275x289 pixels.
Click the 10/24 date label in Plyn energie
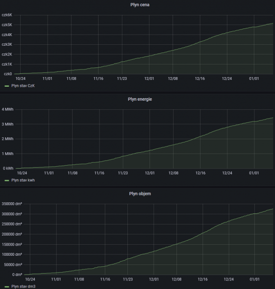pyautogui.click(x=22, y=173)
